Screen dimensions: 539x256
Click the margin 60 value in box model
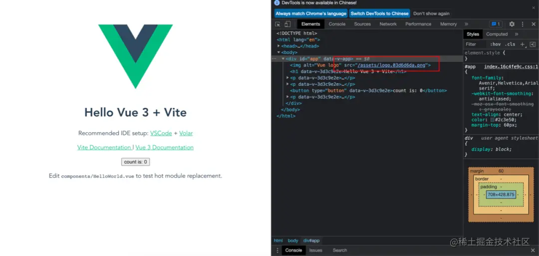(501, 171)
